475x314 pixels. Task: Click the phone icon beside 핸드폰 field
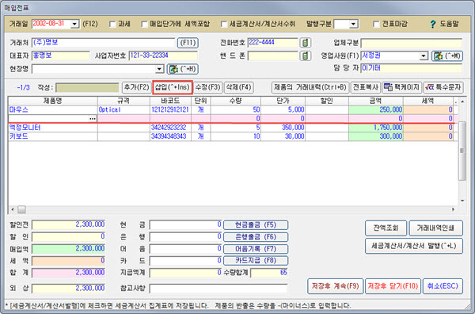click(x=306, y=56)
